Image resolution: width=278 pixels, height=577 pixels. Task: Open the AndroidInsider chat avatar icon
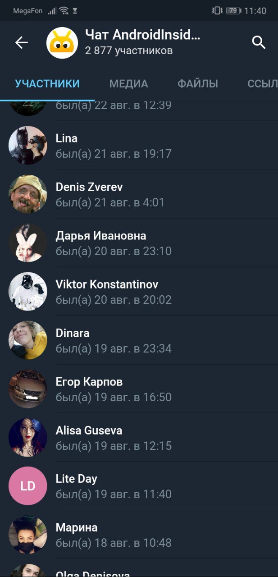tap(62, 43)
